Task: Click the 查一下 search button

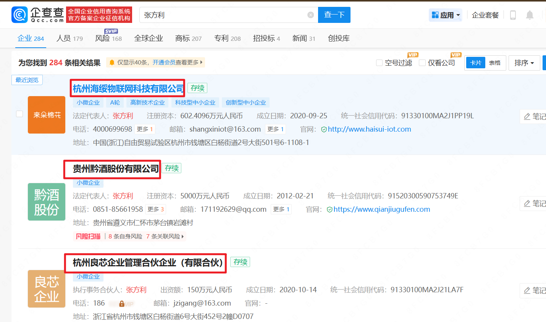Action: coord(334,15)
